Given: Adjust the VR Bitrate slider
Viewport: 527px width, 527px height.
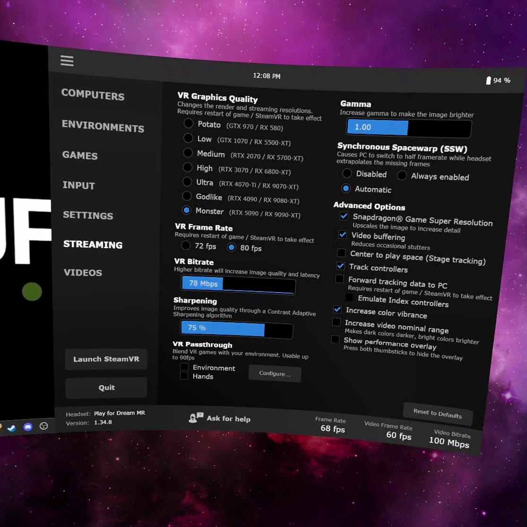Looking at the screenshot, I should point(238,285).
